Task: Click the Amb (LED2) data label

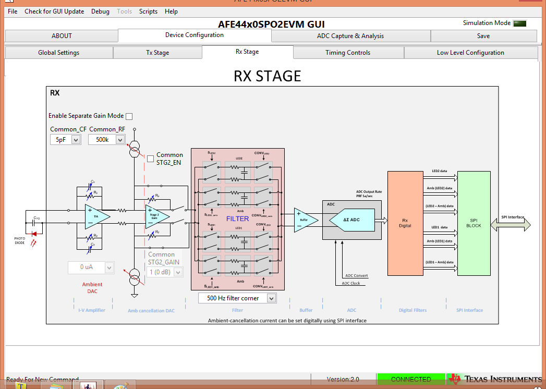Action: point(440,188)
